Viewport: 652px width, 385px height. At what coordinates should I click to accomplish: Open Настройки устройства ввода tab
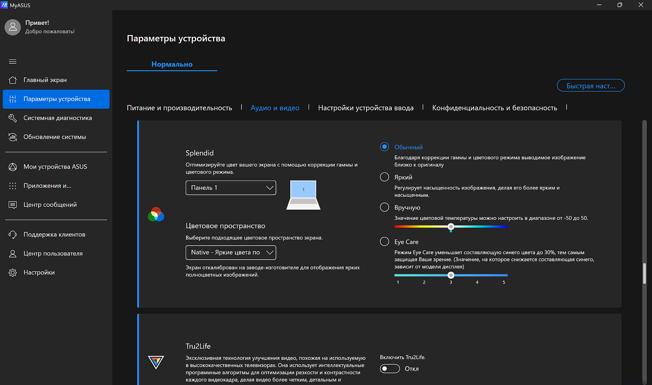tap(366, 108)
